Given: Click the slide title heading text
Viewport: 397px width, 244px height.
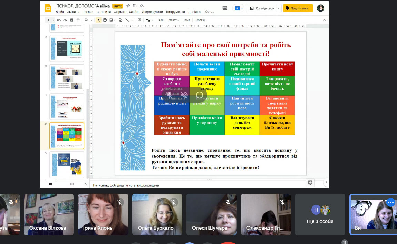Looking at the screenshot, I should point(226,49).
